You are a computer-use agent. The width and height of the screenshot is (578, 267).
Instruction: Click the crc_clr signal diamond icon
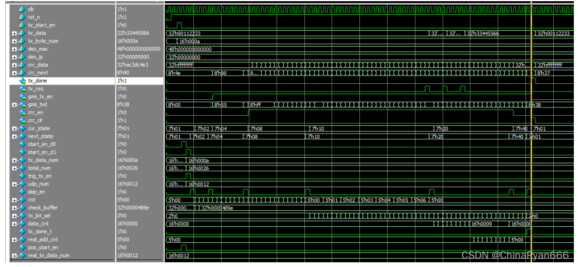(x=22, y=121)
